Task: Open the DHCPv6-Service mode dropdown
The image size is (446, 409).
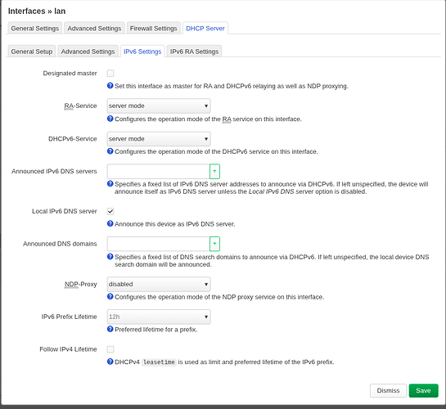Action: (x=159, y=139)
